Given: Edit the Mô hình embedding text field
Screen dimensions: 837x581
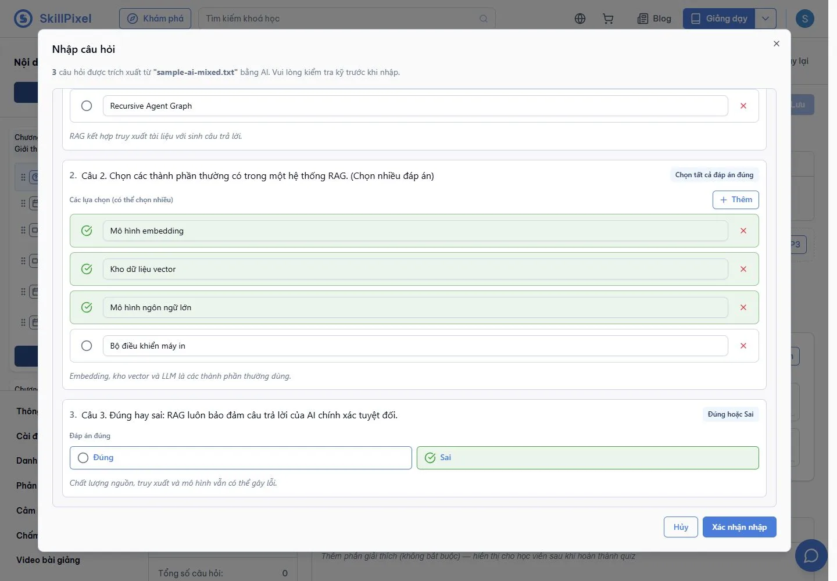Looking at the screenshot, I should pos(415,231).
